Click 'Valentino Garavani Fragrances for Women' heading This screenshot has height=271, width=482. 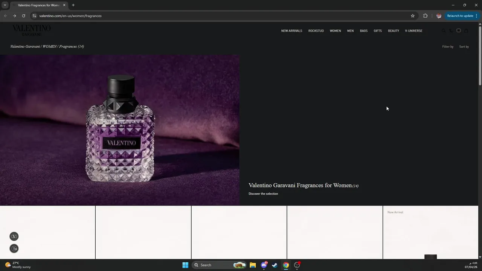300,185
